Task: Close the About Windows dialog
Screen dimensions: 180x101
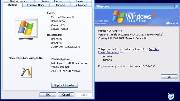Action: coord(177,6)
